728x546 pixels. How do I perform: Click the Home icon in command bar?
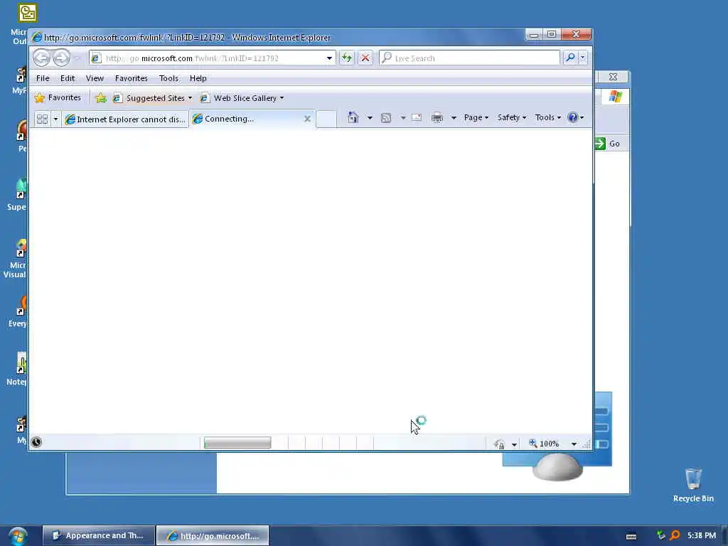[353, 117]
